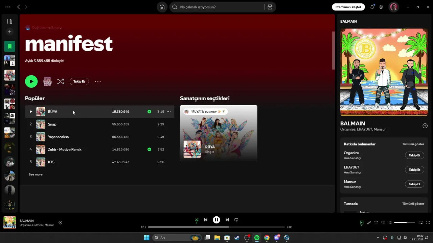Toggle saved checkmark on Zehir - Motive Remix
This screenshot has height=243, width=433.
tap(149, 150)
